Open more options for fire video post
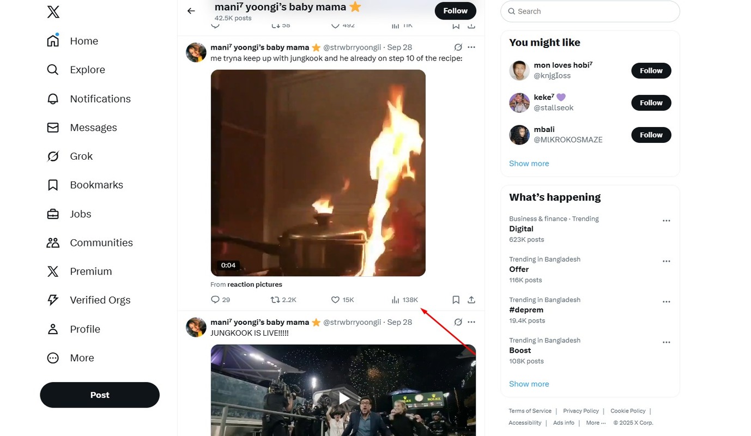This screenshot has height=436, width=751. coord(471,47)
